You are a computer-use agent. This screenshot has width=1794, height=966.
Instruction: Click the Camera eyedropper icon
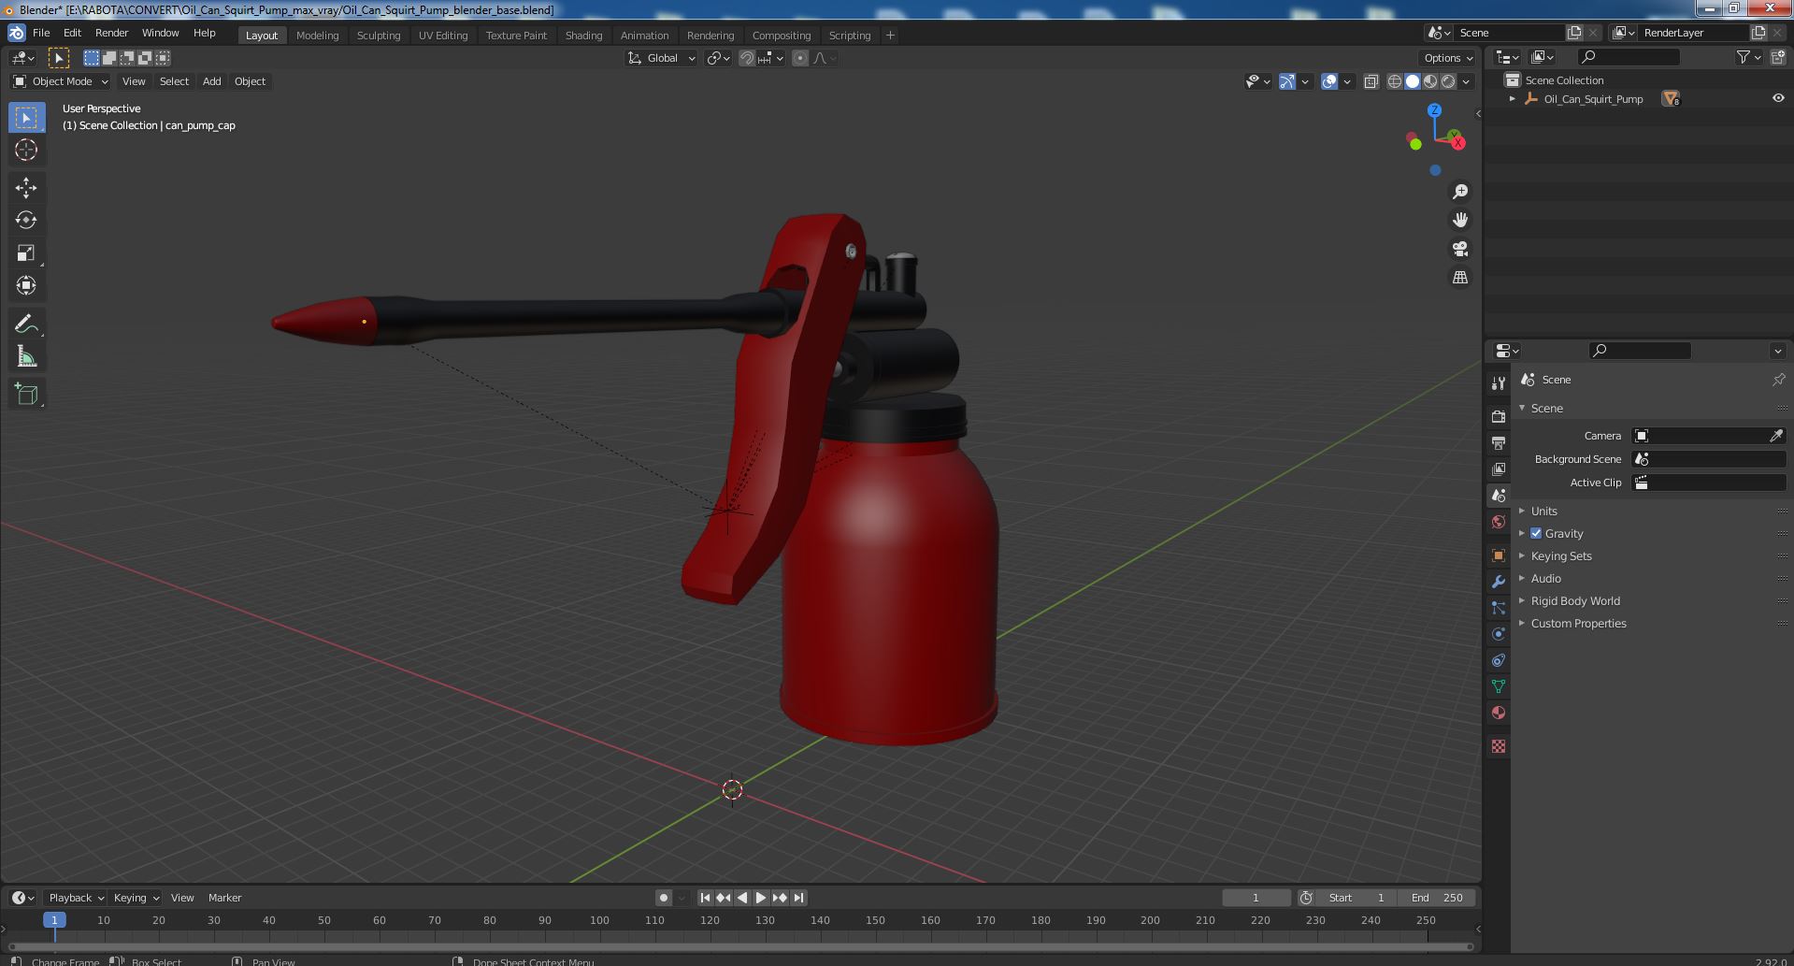[1776, 436]
